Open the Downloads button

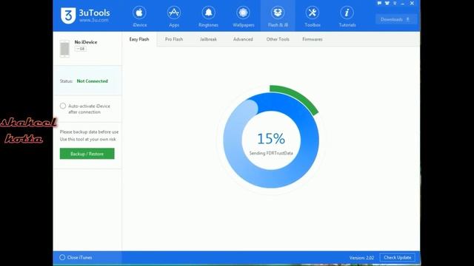point(396,19)
